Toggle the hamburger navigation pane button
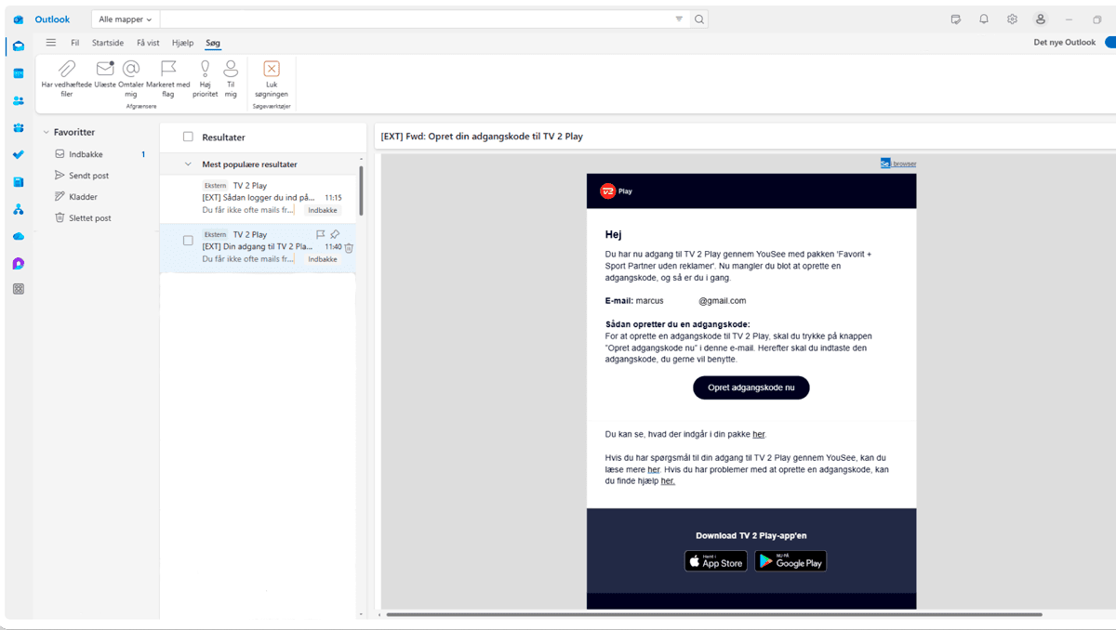 coord(51,42)
